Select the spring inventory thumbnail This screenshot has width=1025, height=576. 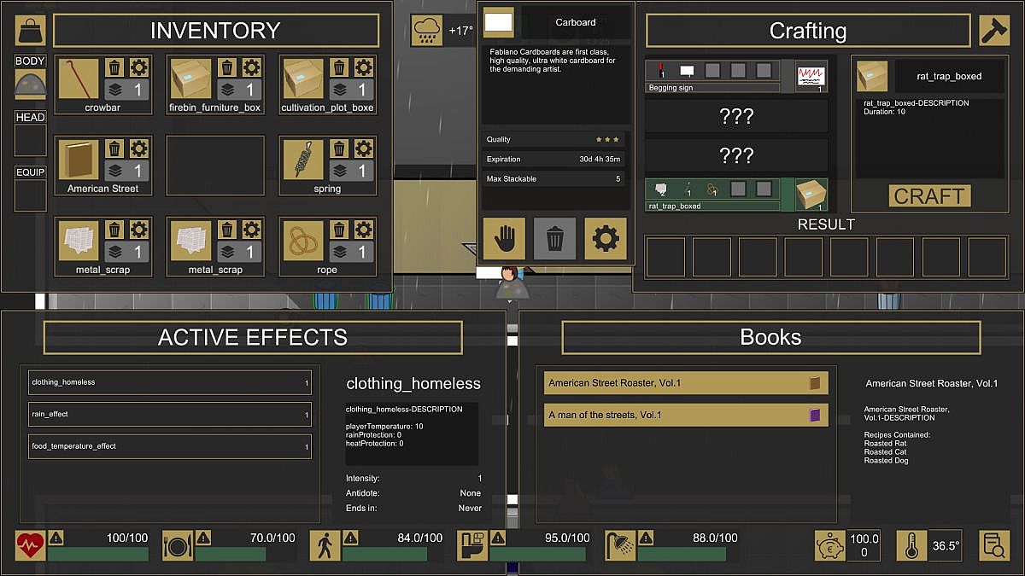(x=305, y=160)
